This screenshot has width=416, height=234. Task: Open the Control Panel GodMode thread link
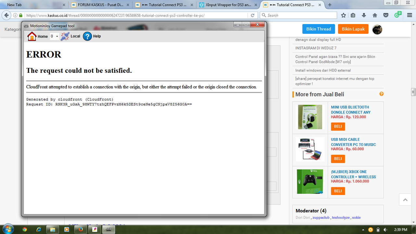(335, 59)
